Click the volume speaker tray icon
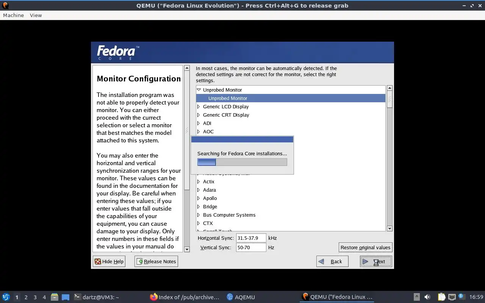The width and height of the screenshot is (485, 303). 427,297
